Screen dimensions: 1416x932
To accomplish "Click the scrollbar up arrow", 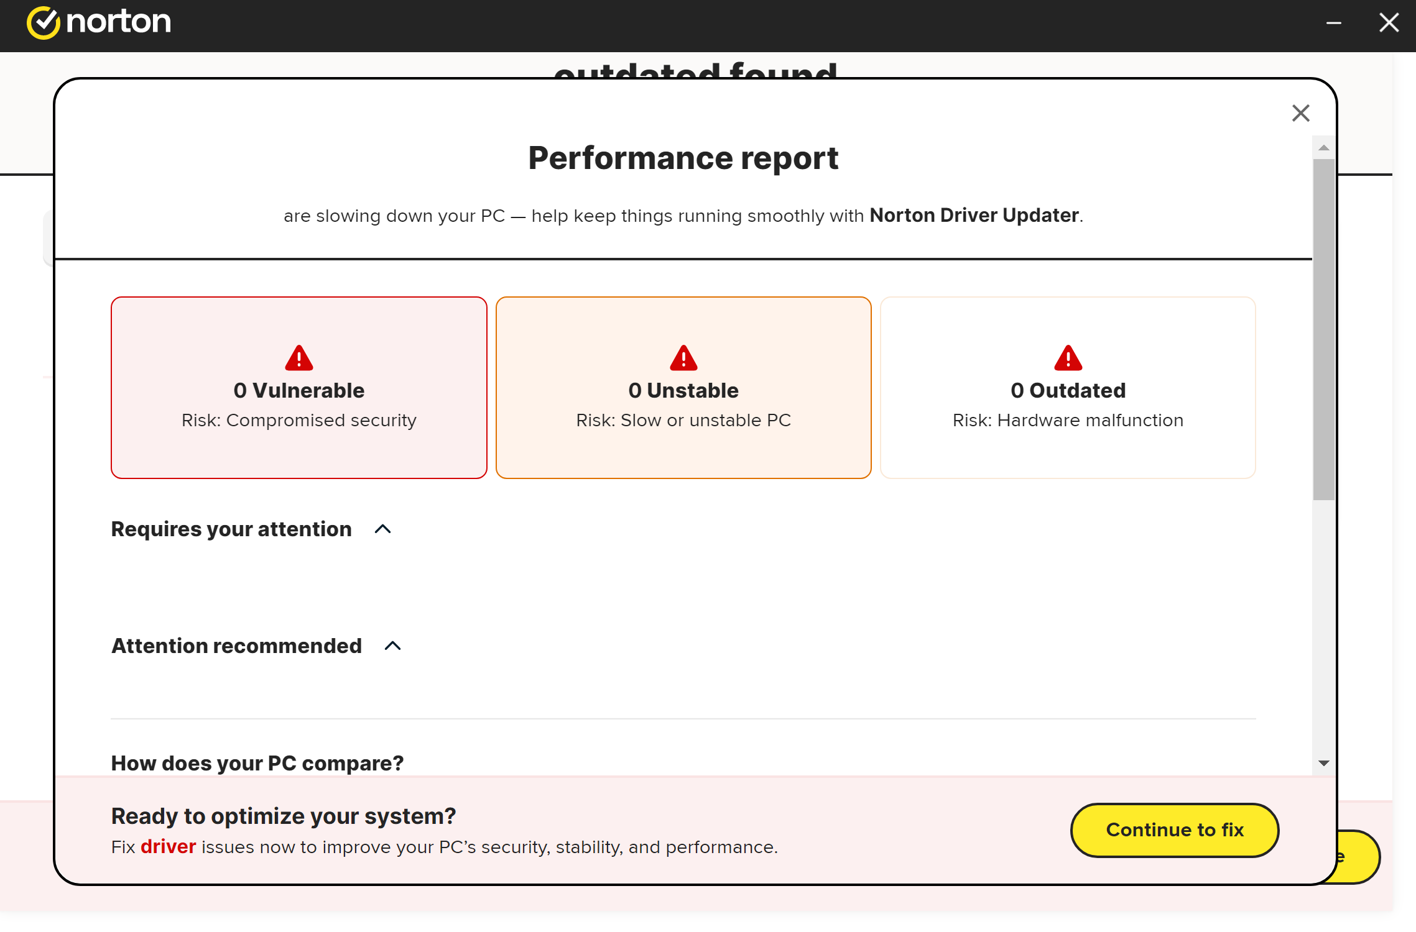I will tap(1324, 148).
